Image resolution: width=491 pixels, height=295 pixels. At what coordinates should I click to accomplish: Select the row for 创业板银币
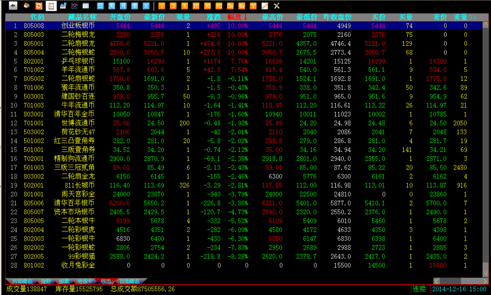click(x=244, y=26)
